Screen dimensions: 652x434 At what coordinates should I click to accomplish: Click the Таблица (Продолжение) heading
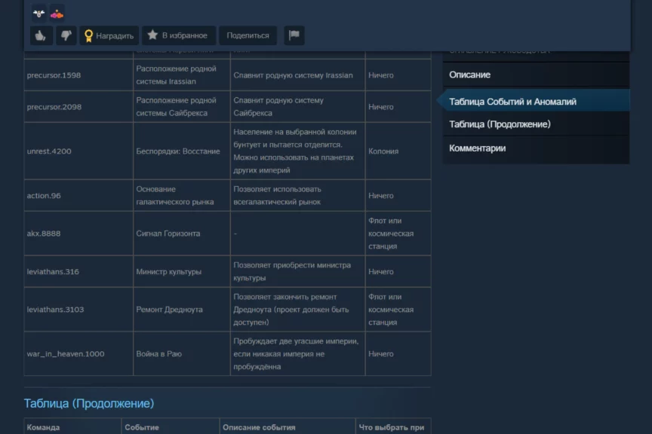coord(89,404)
